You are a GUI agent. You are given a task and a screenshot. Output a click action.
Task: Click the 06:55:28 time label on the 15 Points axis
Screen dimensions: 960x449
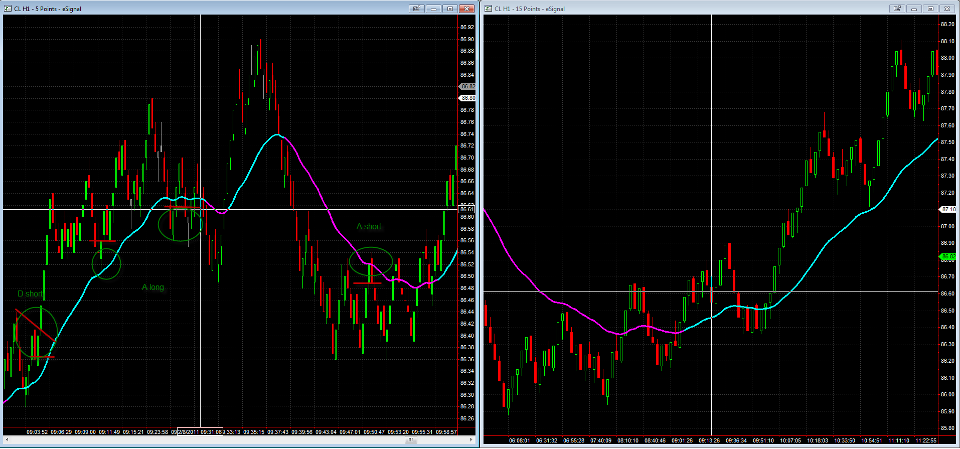pyautogui.click(x=574, y=440)
